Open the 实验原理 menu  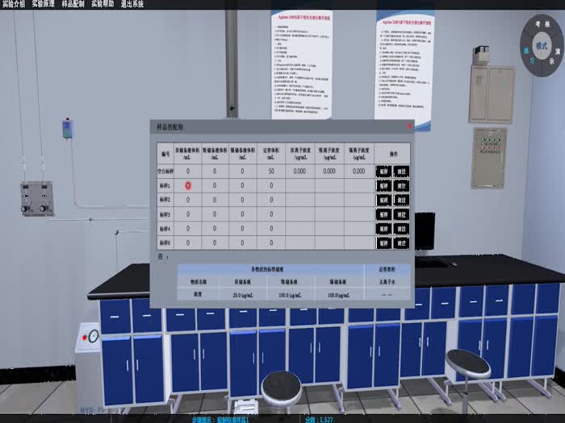click(x=44, y=4)
